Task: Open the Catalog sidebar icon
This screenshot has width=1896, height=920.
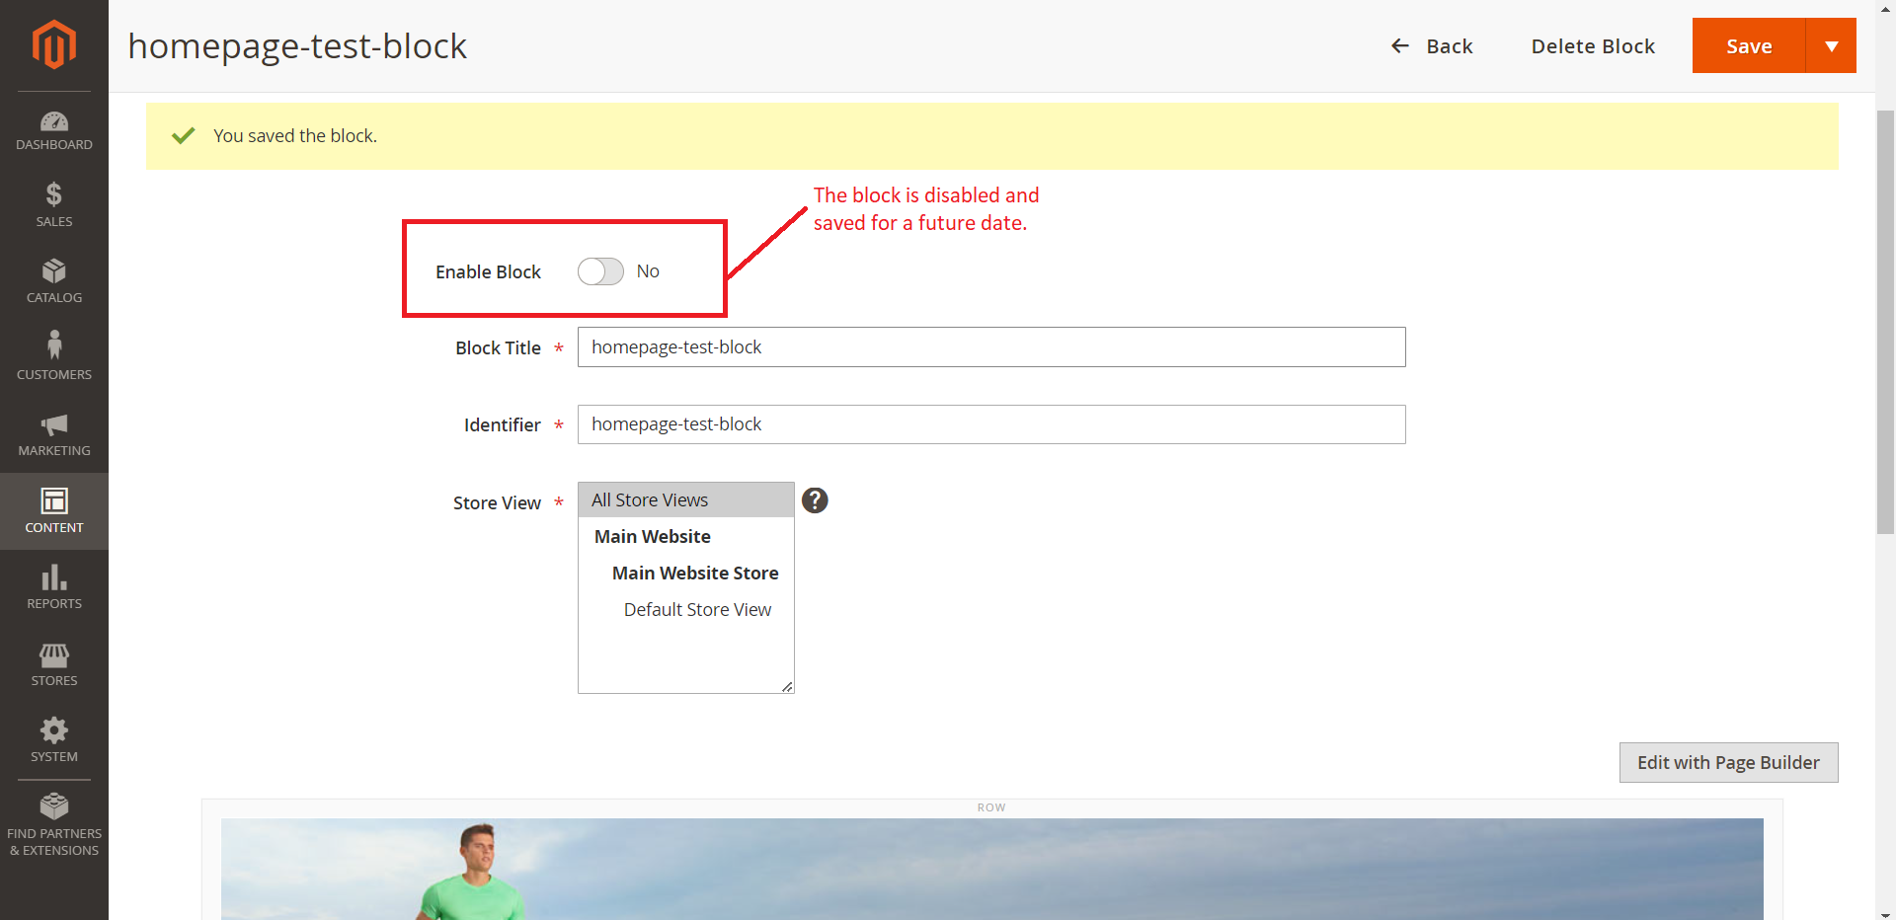Action: pos(54,279)
